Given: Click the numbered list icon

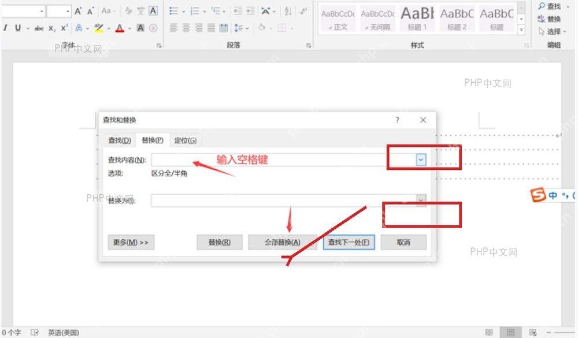Looking at the screenshot, I should pyautogui.click(x=195, y=11).
